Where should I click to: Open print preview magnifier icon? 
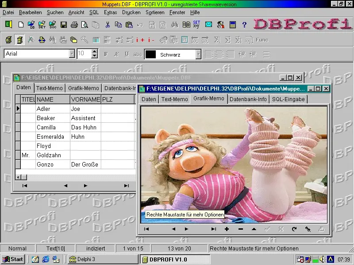[85, 25]
